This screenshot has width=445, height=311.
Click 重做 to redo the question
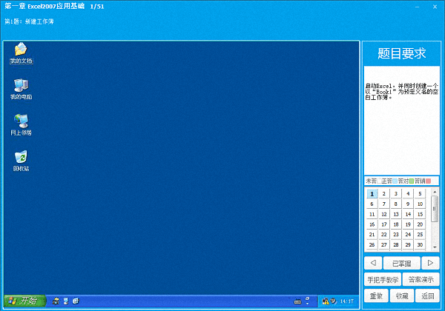376,296
